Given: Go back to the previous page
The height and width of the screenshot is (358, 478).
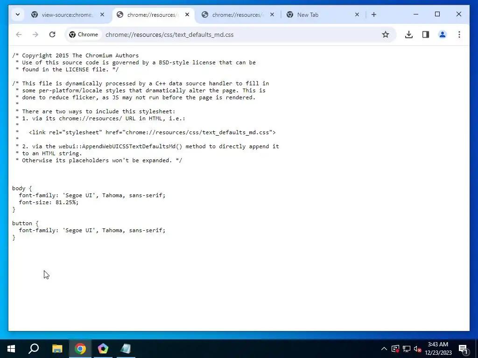Looking at the screenshot, I should (x=19, y=34).
